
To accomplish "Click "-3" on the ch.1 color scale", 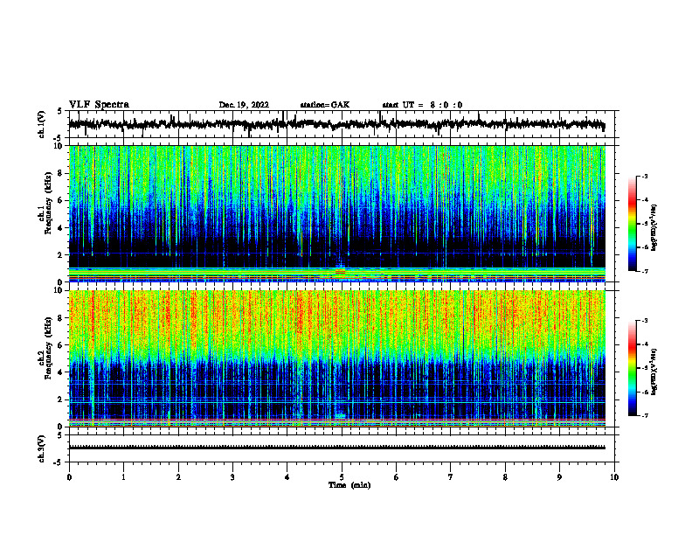I will click(644, 177).
